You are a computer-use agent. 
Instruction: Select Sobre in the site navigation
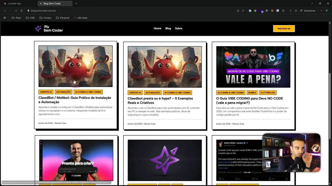pos(179,28)
